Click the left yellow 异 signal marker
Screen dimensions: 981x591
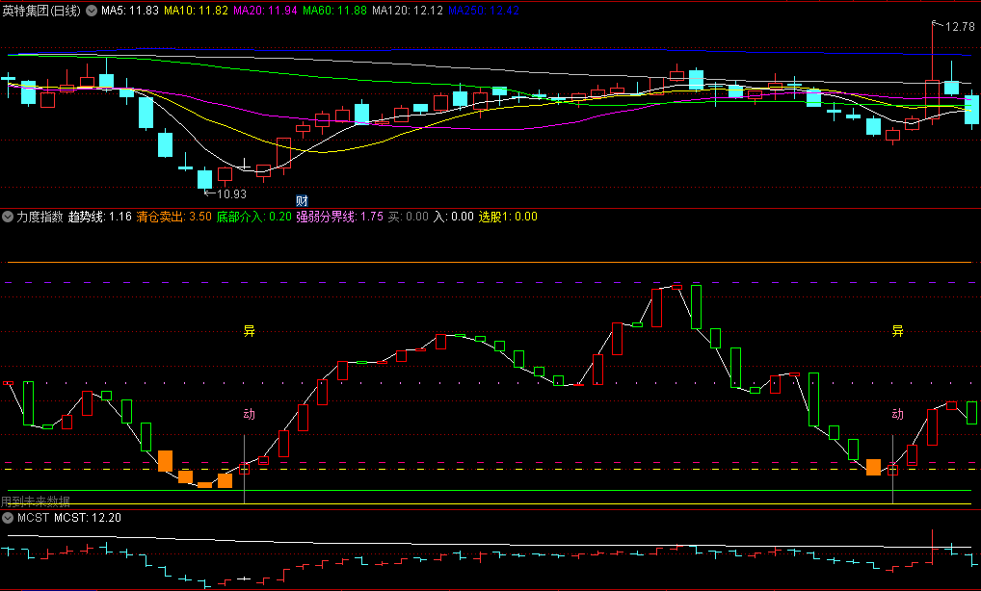click(249, 331)
